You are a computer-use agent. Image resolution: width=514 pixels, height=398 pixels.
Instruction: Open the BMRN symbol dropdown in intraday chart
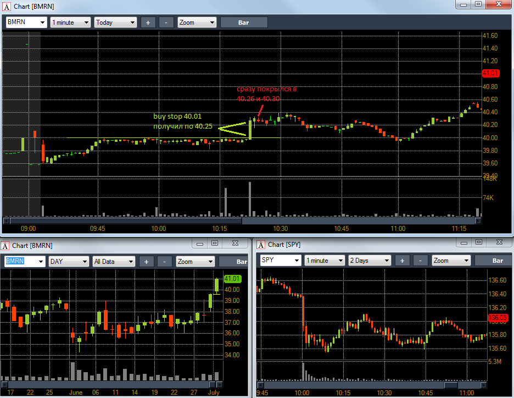42,23
